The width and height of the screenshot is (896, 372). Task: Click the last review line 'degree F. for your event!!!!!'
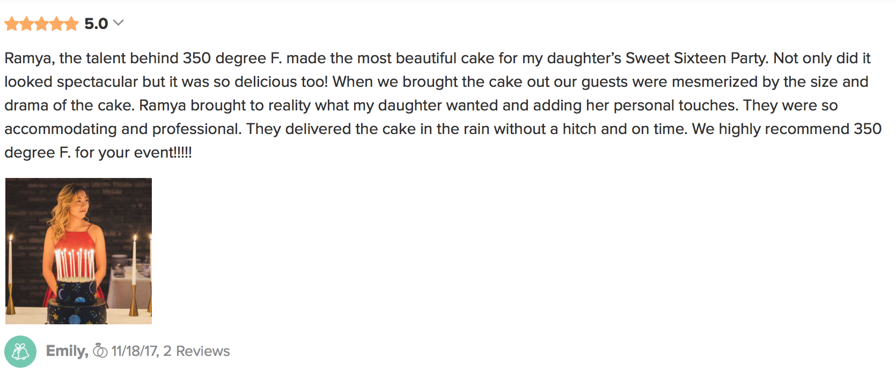(98, 152)
